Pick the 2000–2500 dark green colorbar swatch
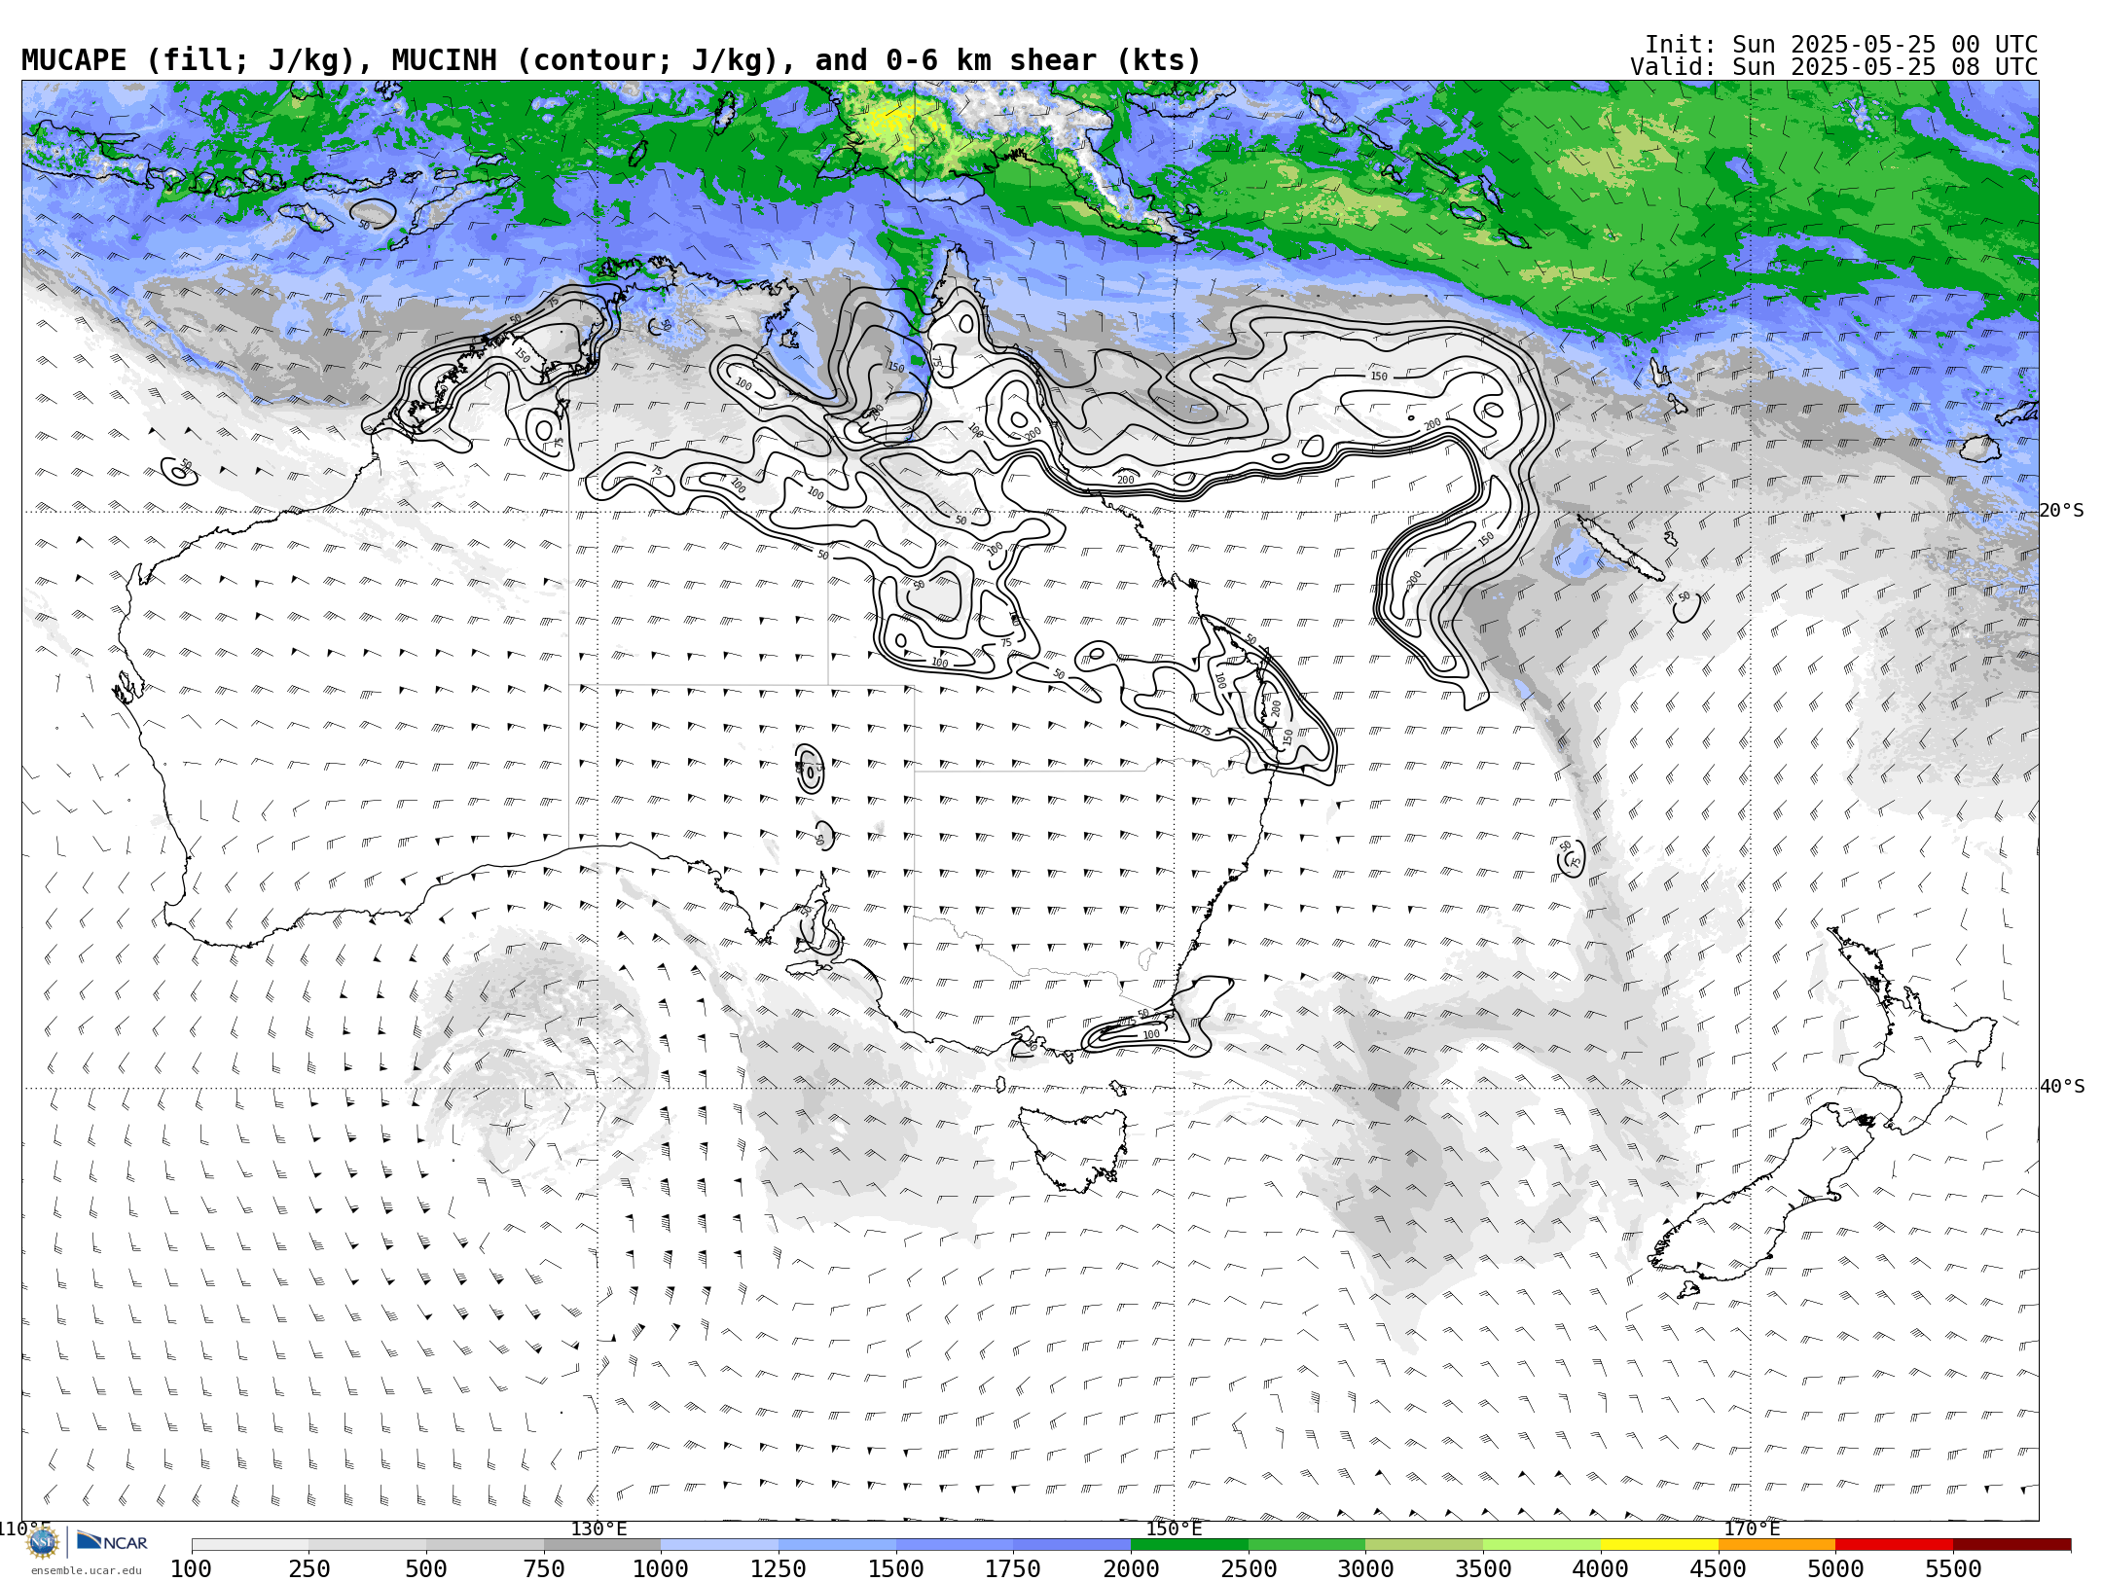Viewport: 2102px width, 1582px height. 1189,1545
